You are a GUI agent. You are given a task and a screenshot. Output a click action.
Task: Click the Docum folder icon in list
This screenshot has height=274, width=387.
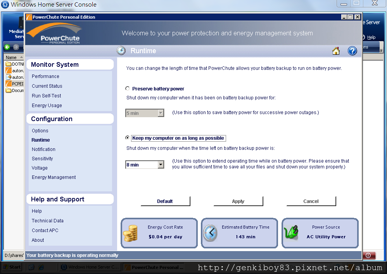pyautogui.click(x=9, y=90)
